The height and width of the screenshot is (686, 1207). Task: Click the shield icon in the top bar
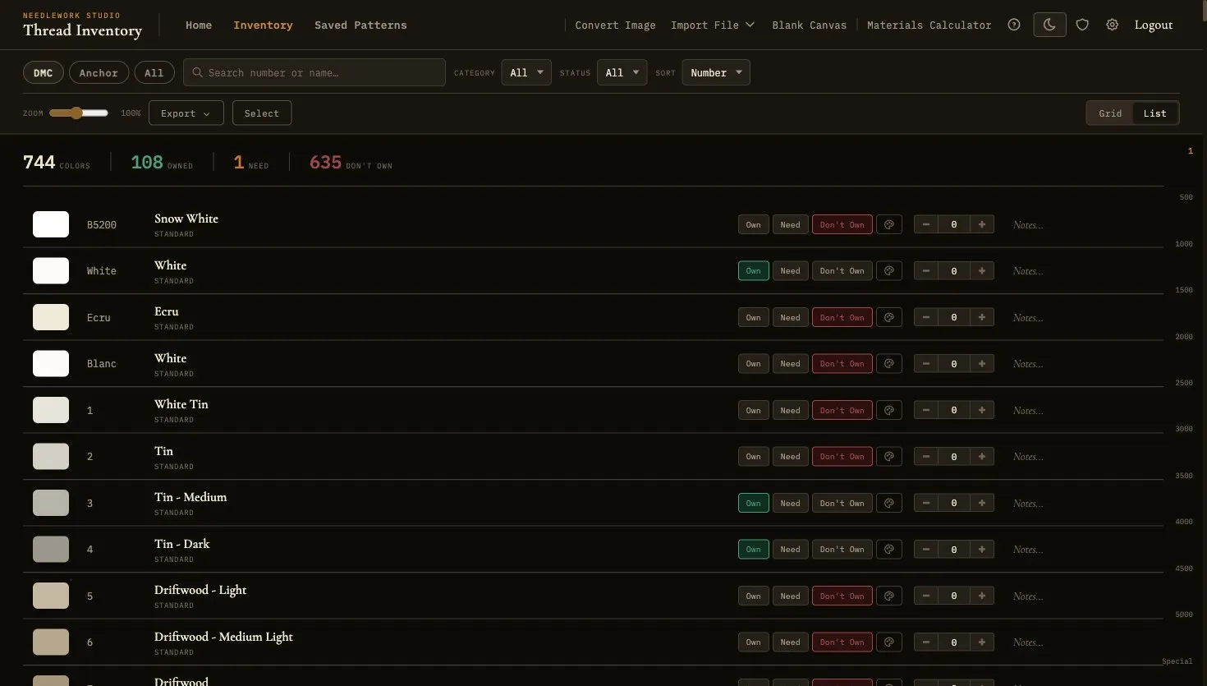[1081, 25]
